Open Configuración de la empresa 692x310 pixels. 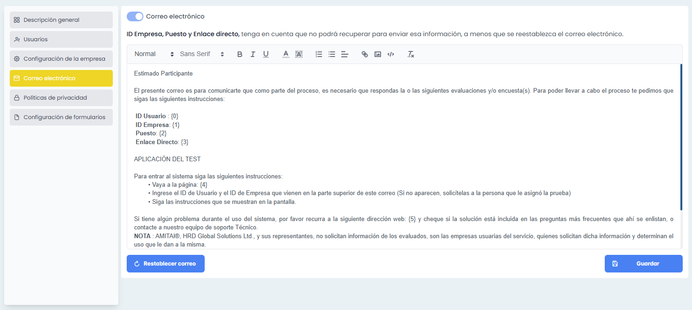point(61,59)
